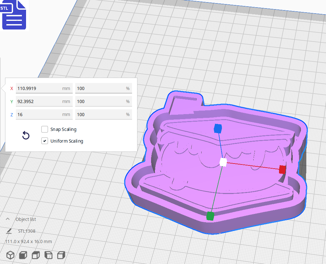Click the X dimension field showing 110.9919
Viewport: 326px width, 264px height.
click(x=44, y=88)
